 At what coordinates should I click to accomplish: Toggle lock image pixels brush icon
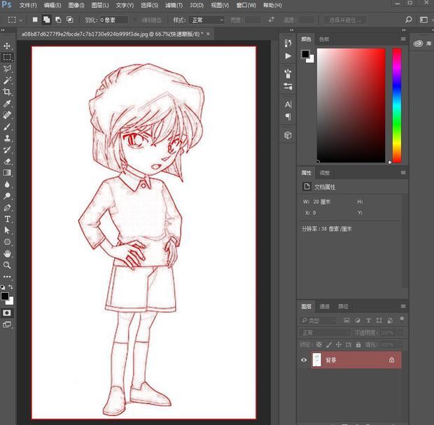tap(328, 344)
